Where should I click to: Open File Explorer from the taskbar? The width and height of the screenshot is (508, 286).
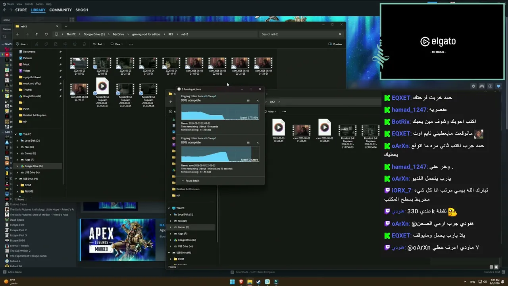pos(250,282)
